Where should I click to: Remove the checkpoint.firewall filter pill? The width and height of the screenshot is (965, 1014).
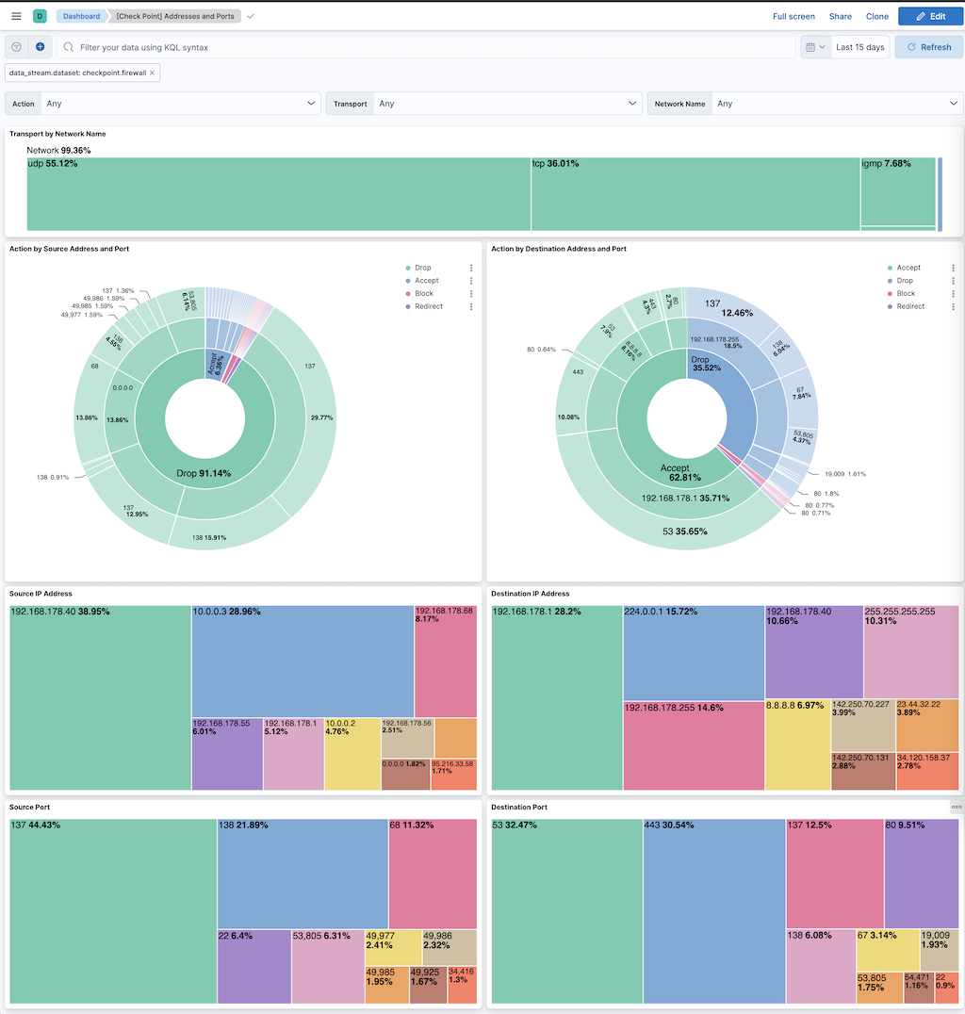pos(153,73)
